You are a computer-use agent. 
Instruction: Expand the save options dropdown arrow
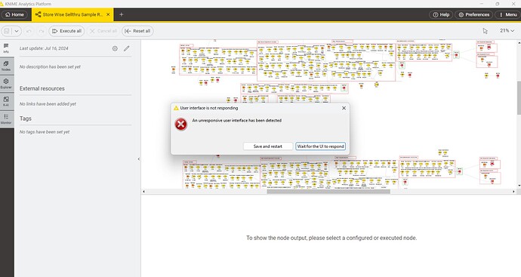17,31
